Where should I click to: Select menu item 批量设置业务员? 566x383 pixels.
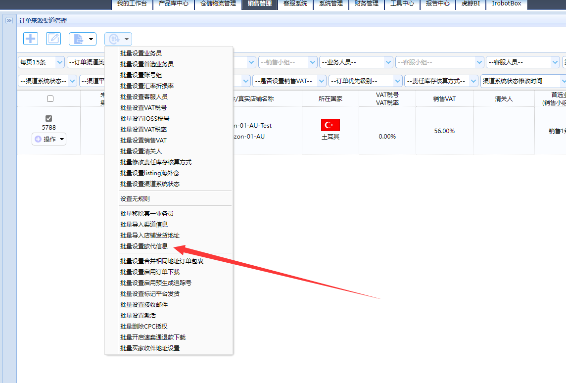point(141,53)
